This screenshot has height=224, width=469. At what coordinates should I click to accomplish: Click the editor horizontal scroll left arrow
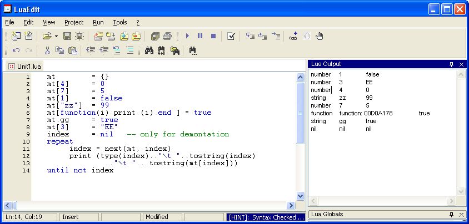(x=8, y=205)
